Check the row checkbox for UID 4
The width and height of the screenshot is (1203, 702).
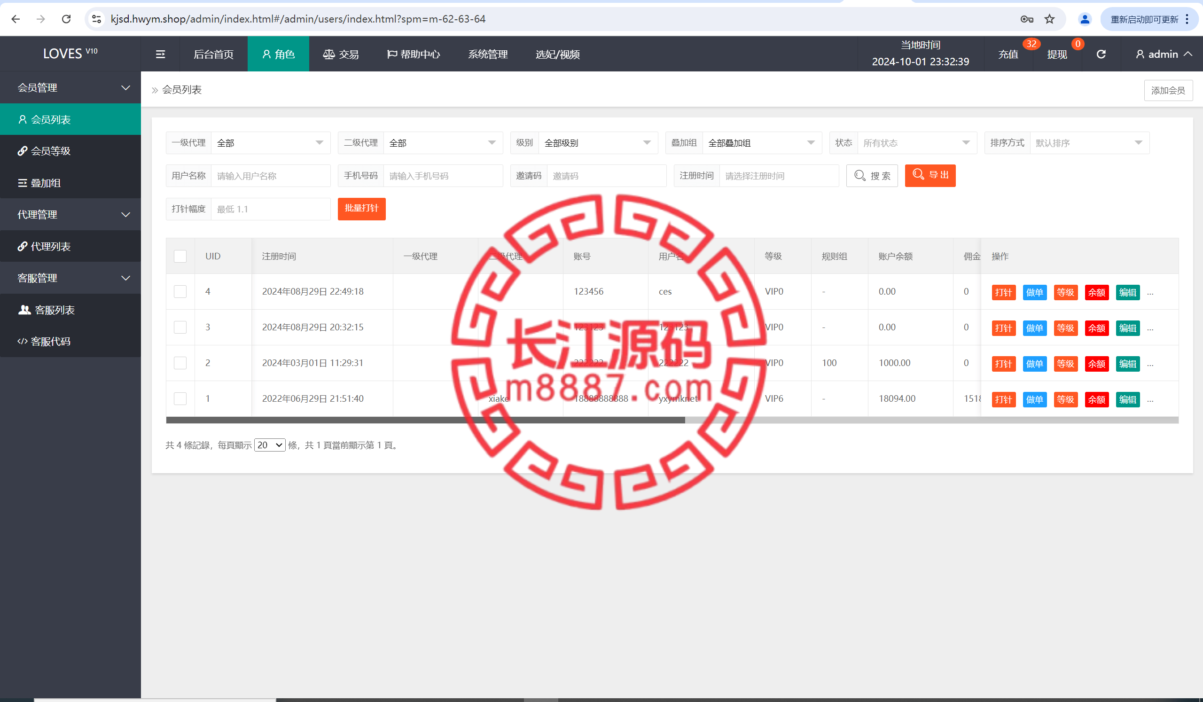pos(180,292)
